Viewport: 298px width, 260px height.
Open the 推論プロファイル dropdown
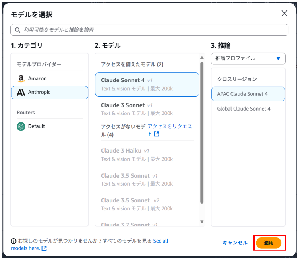click(x=248, y=58)
